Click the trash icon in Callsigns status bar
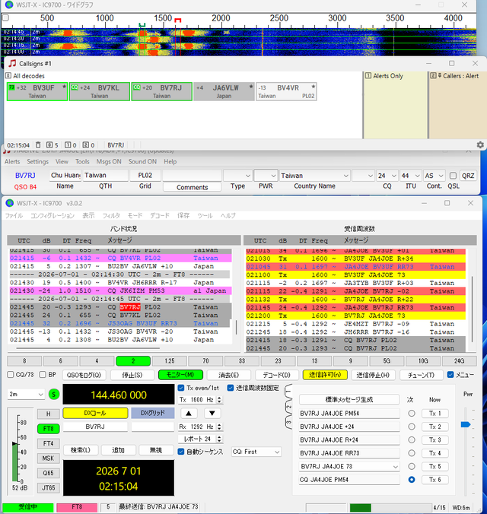The height and width of the screenshot is (514, 487). (38, 145)
